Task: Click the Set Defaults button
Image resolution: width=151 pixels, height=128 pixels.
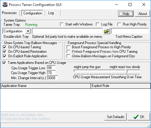Action: 116,117
